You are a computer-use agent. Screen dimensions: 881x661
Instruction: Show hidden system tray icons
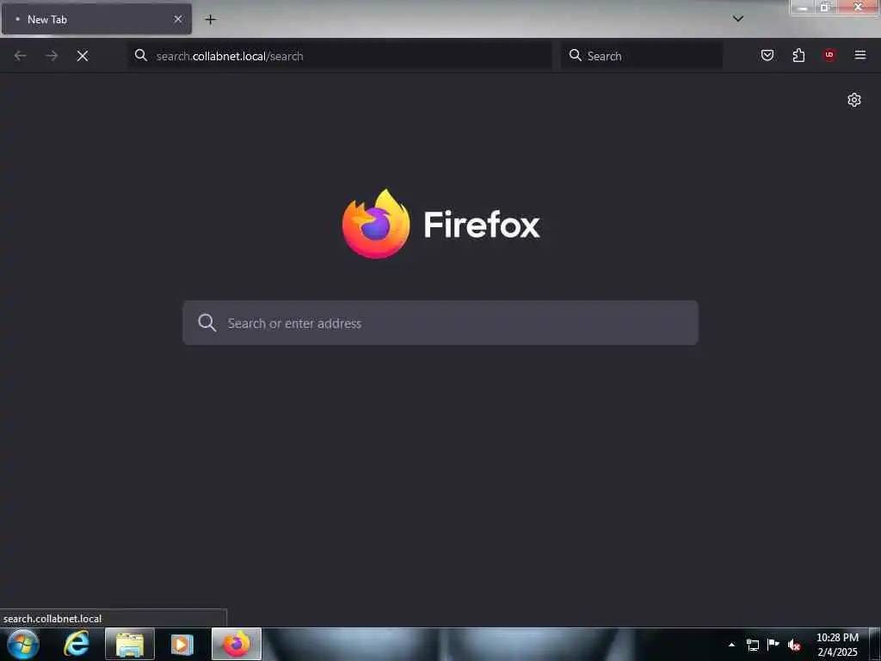click(x=731, y=645)
